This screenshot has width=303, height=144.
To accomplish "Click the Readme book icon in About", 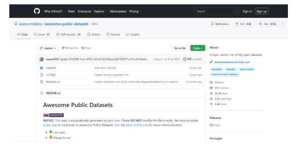I will 211,82.
